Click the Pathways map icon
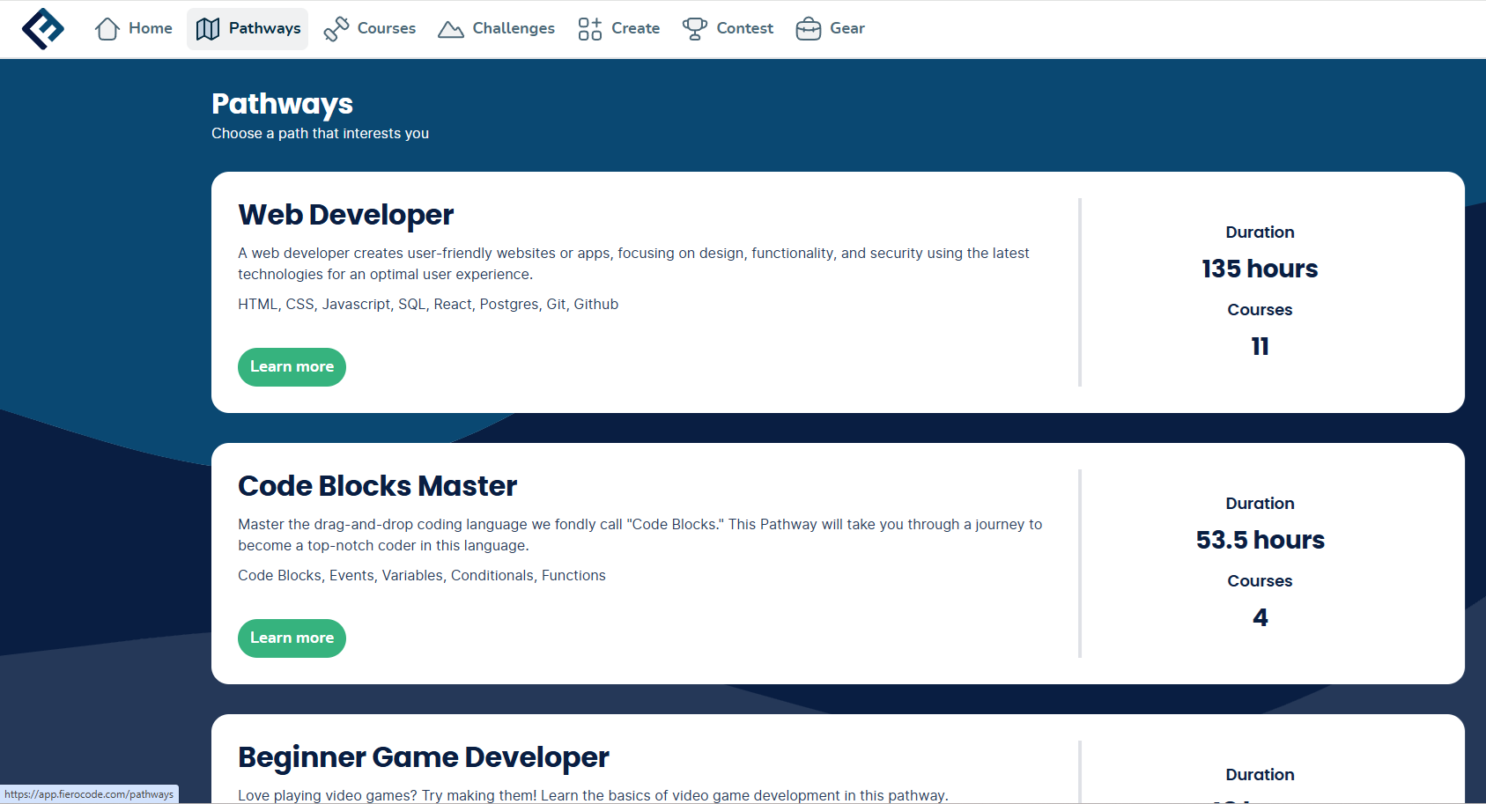1486x804 pixels. [208, 29]
